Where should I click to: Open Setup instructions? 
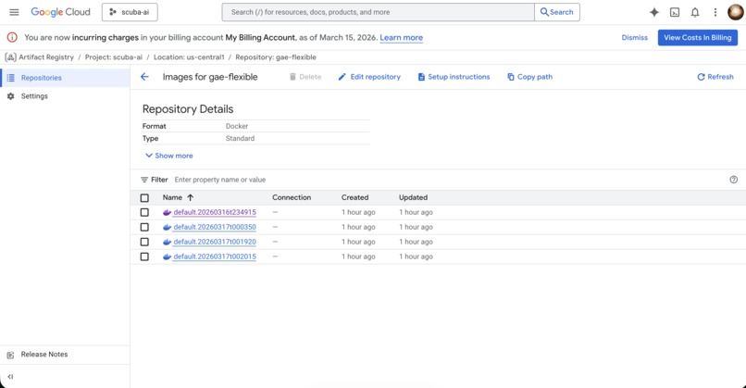(454, 77)
